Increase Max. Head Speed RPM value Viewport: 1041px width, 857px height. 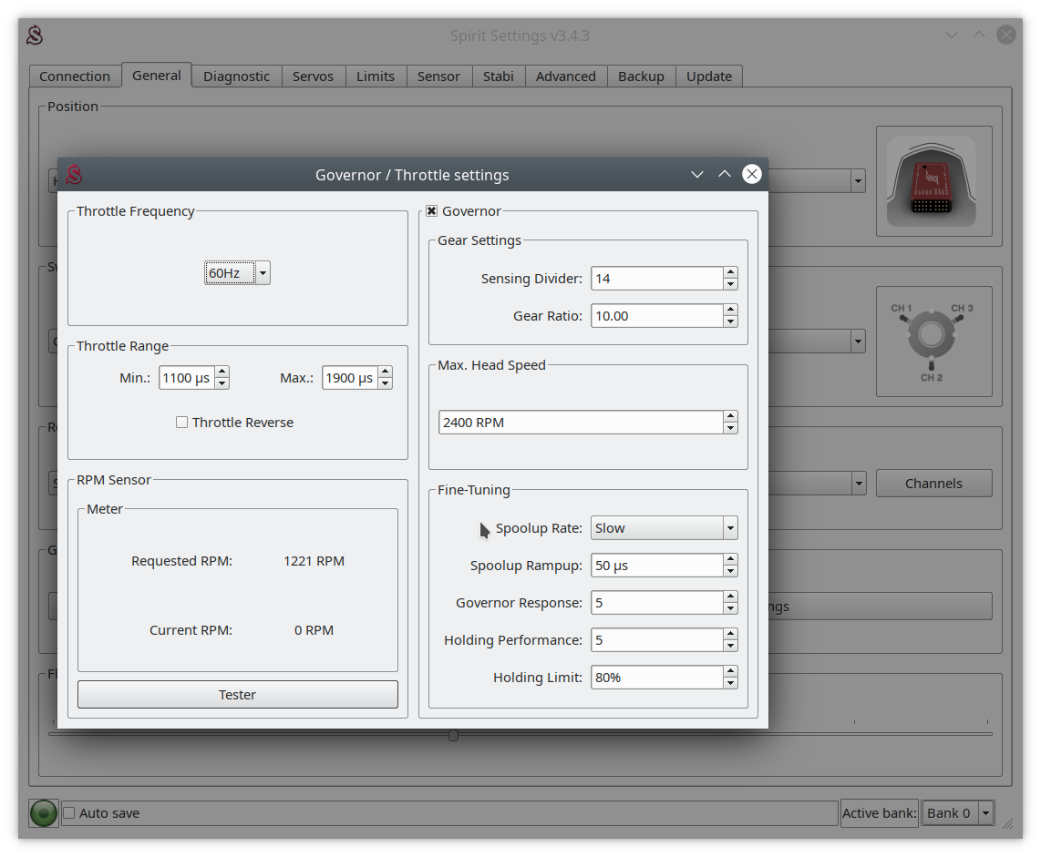click(730, 417)
